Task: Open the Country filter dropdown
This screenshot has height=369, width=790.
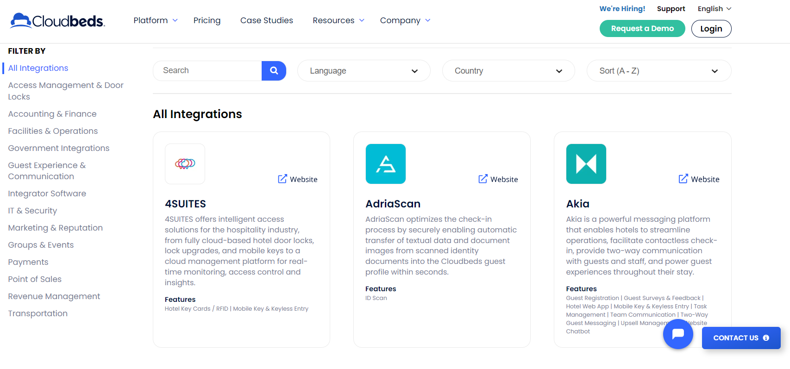Action: [508, 71]
